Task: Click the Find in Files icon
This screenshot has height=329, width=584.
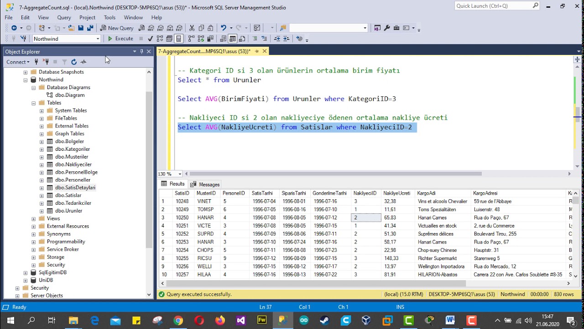Action: (283, 28)
